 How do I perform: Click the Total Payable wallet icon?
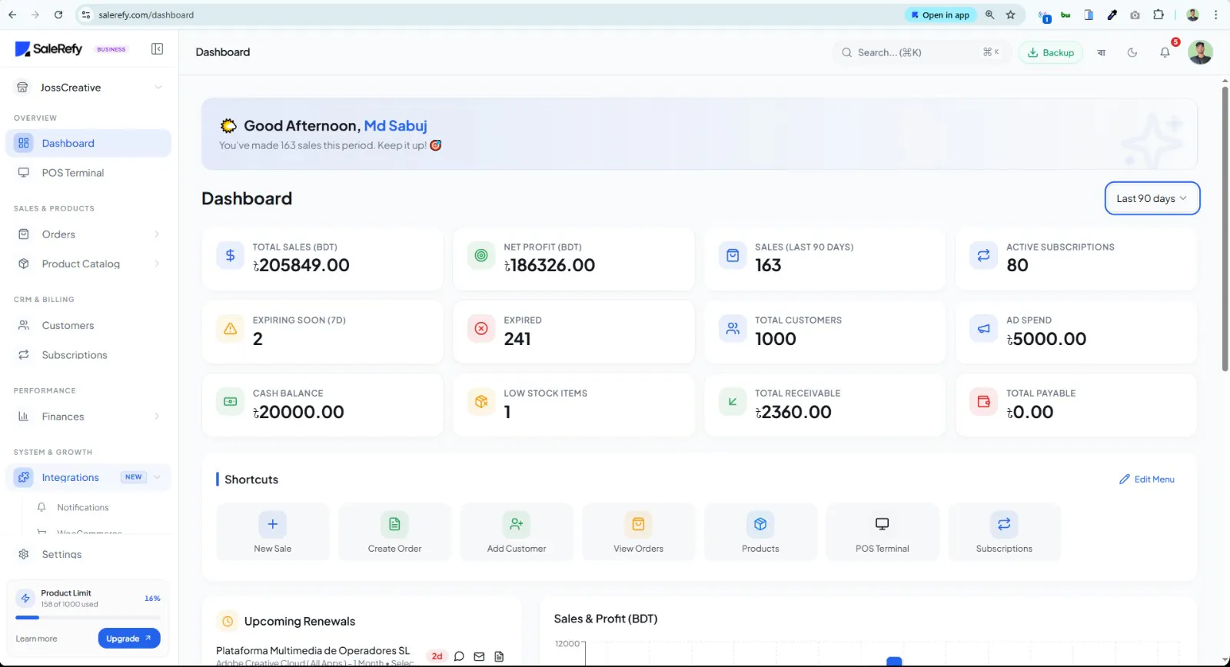point(983,402)
